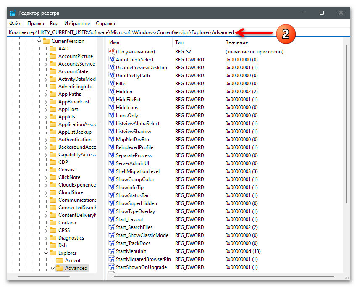The width and height of the screenshot is (357, 287).
Task: Expand the Authentication tree node
Action: (x=46, y=140)
